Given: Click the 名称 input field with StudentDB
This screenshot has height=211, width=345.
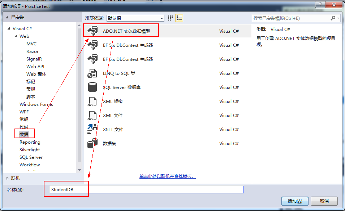Looking at the screenshot, I should click(x=147, y=189).
